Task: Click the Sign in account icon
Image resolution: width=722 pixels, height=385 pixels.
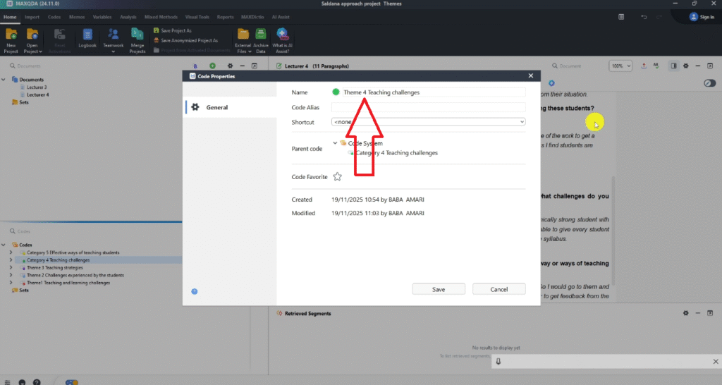Action: point(693,16)
